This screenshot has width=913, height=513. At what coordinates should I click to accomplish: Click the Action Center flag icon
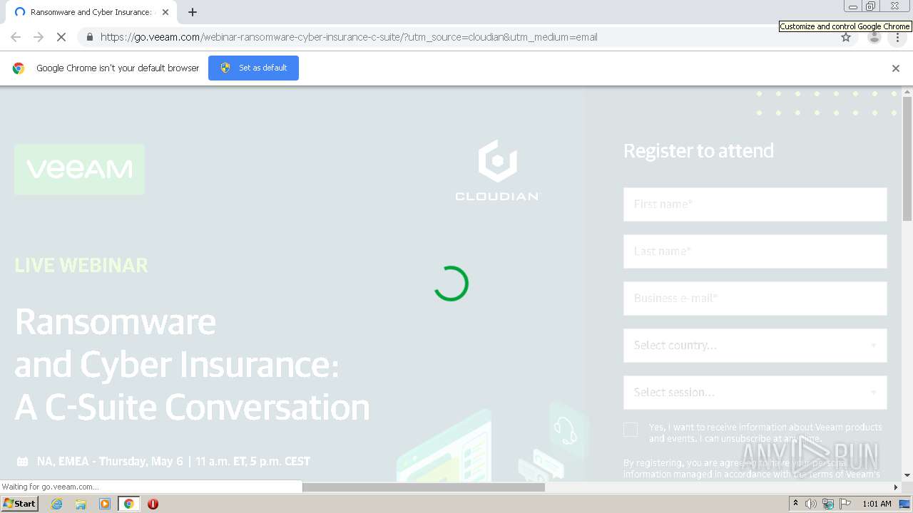point(845,504)
